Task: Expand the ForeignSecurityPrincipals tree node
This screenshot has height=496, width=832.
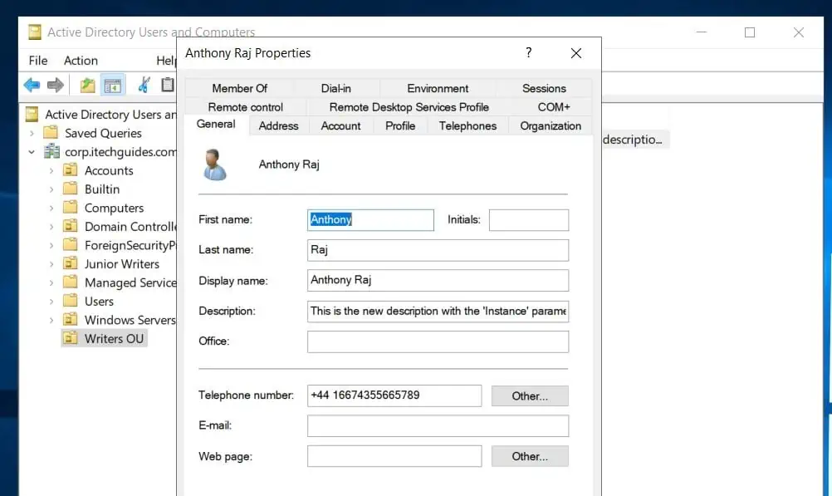Action: pyautogui.click(x=51, y=245)
